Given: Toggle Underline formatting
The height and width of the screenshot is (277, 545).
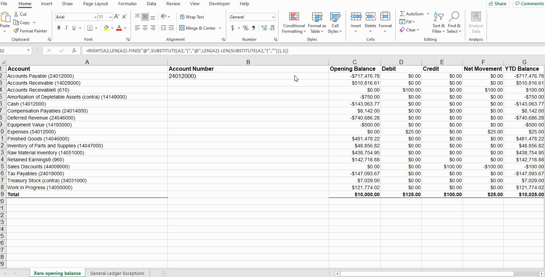Looking at the screenshot, I should tap(74, 28).
